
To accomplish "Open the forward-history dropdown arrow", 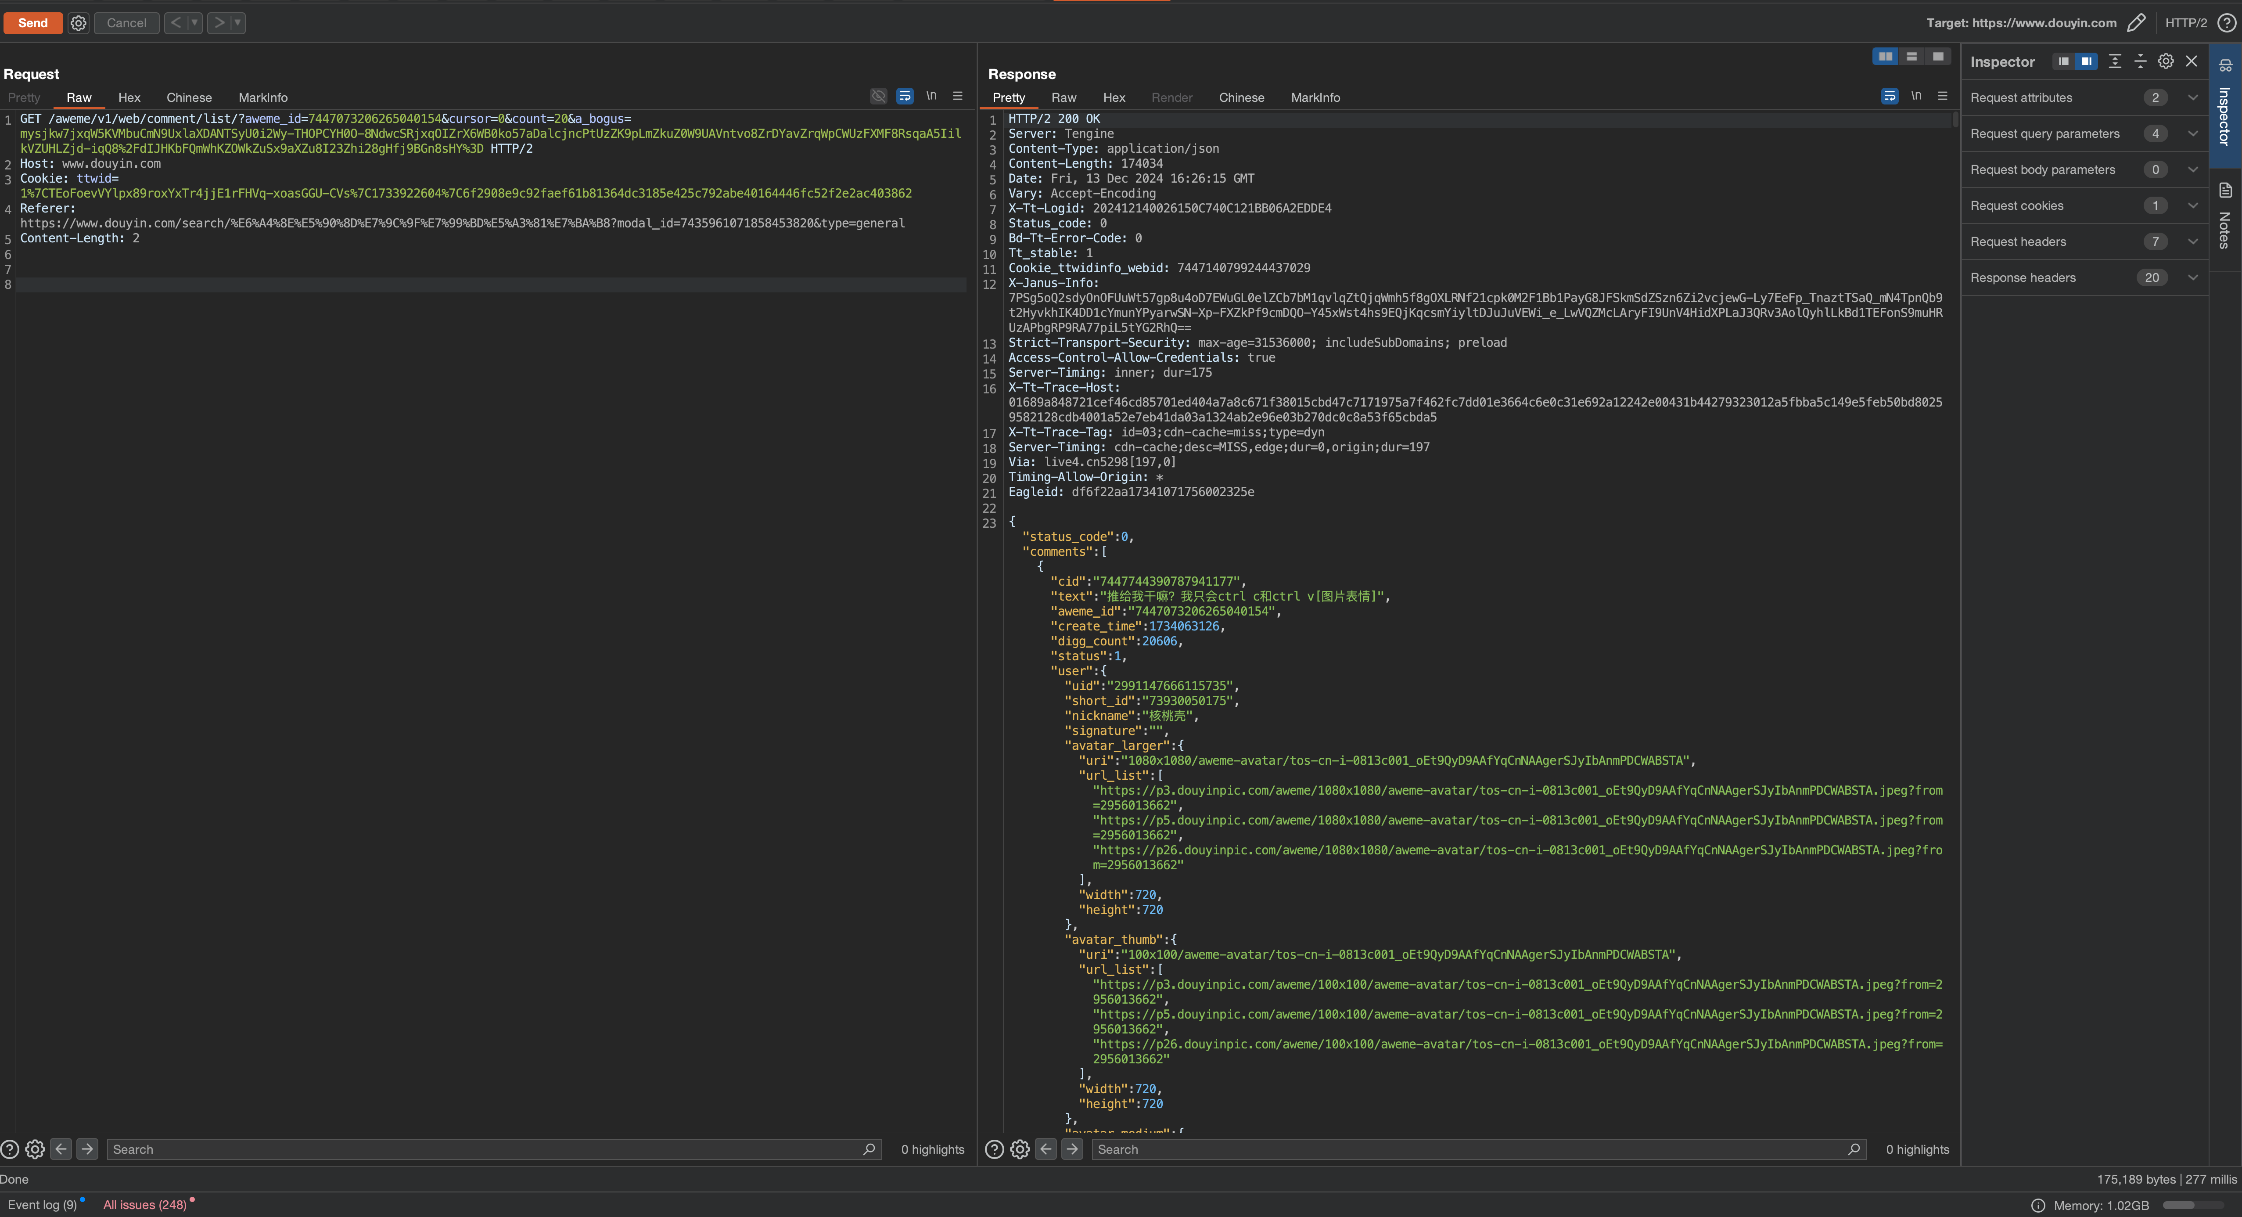I will pos(237,23).
